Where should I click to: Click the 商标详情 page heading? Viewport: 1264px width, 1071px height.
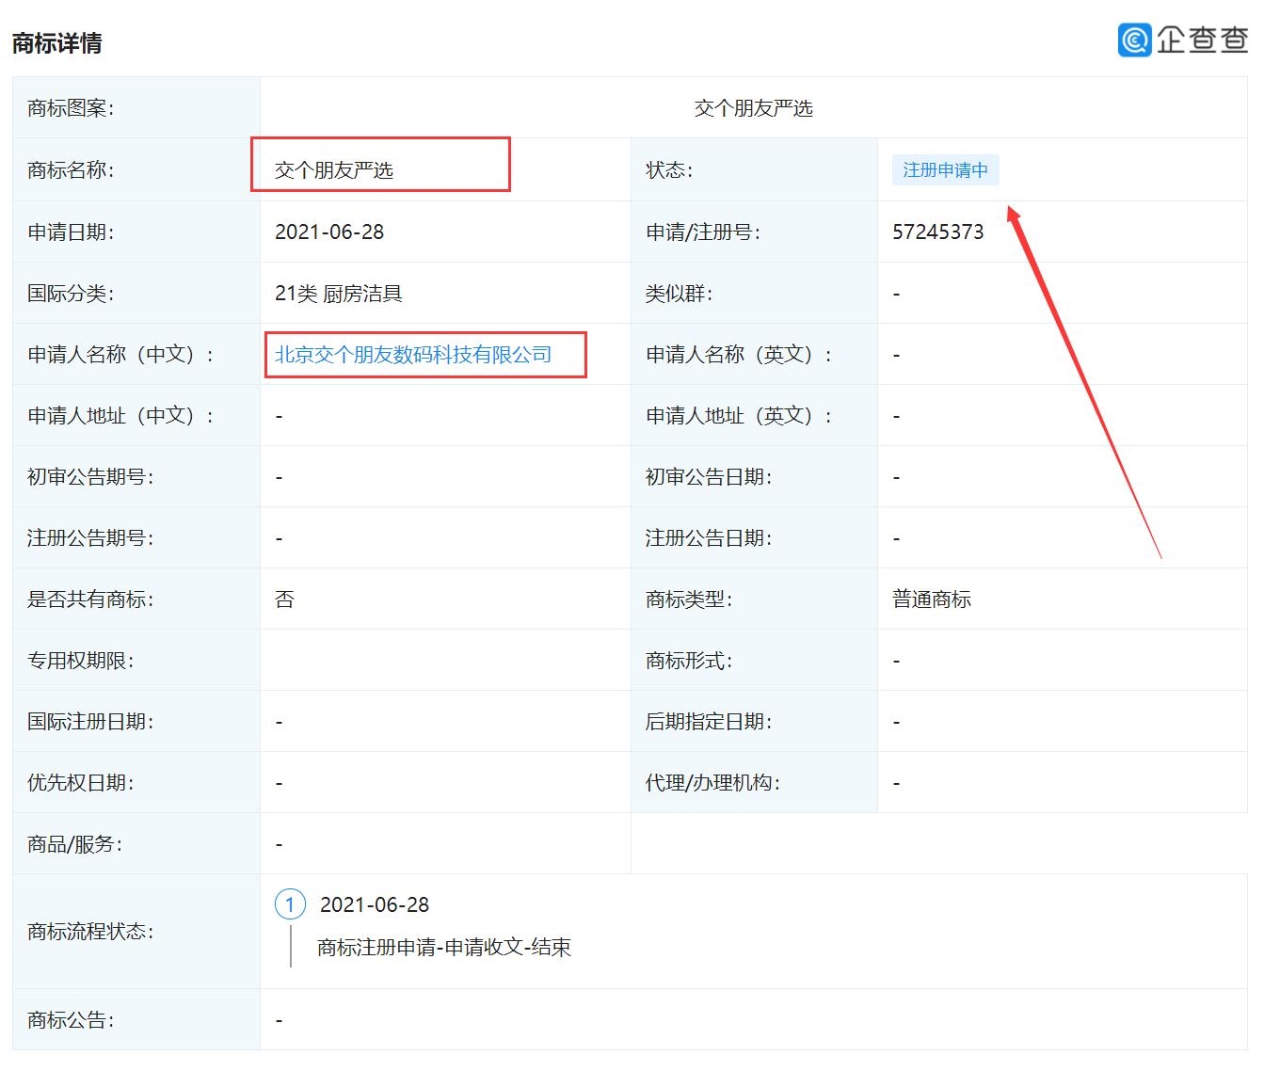coord(57,43)
